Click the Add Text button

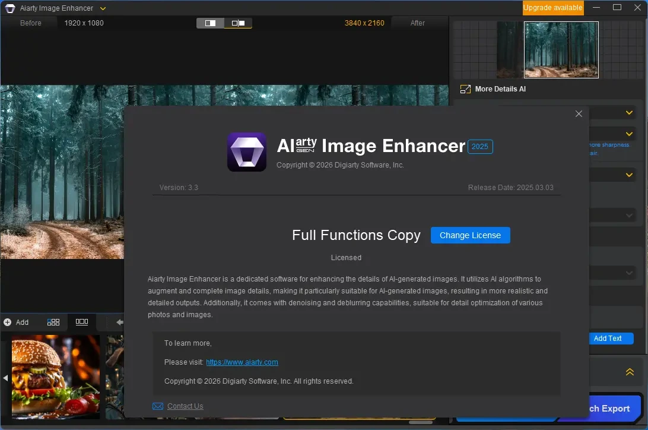(x=611, y=338)
